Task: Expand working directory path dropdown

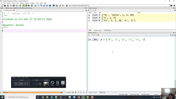Action: 169,5
